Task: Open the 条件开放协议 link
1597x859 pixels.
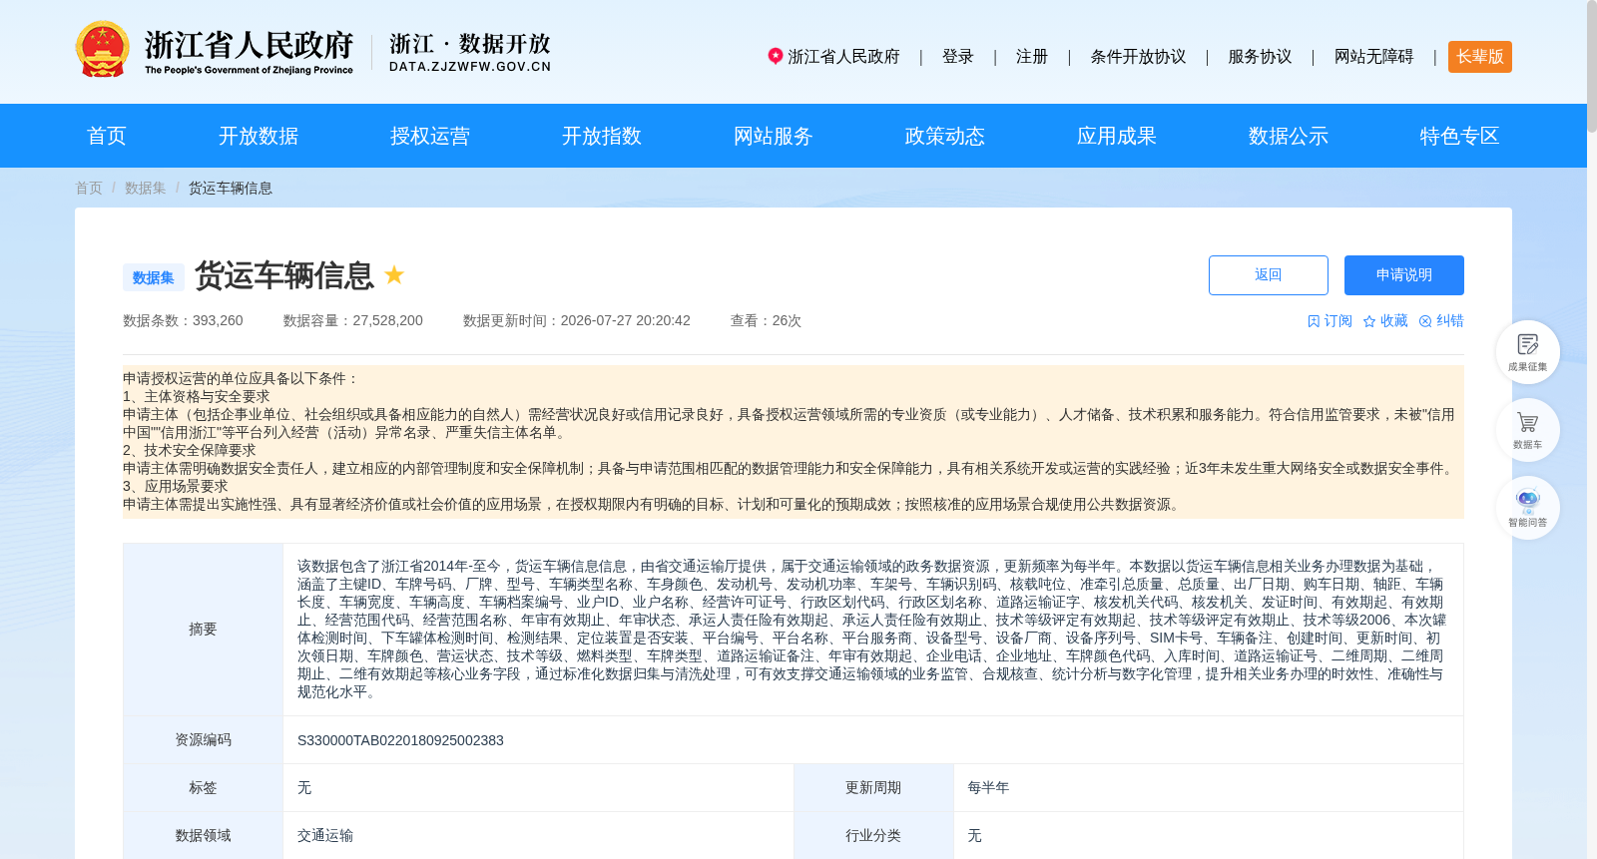Action: tap(1138, 57)
